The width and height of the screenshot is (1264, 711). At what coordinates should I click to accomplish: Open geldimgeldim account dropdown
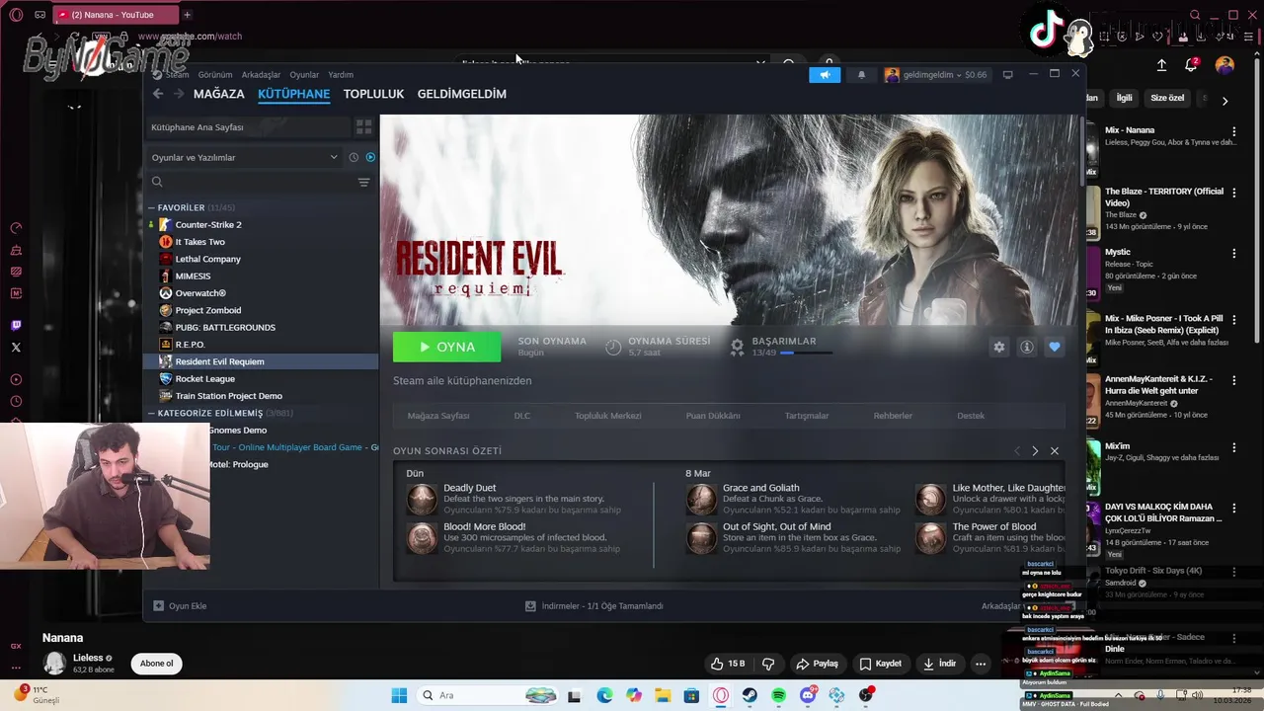coord(935,75)
